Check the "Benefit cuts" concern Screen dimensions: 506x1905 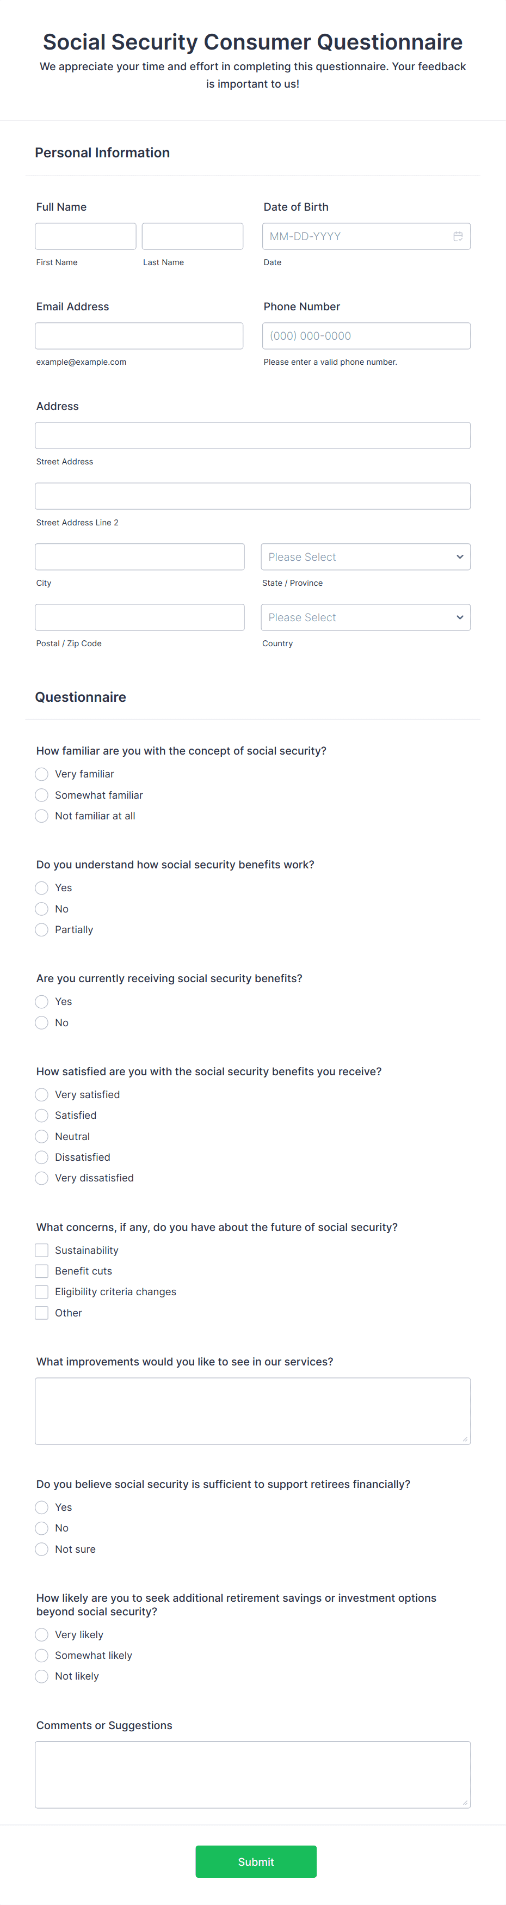point(41,1271)
